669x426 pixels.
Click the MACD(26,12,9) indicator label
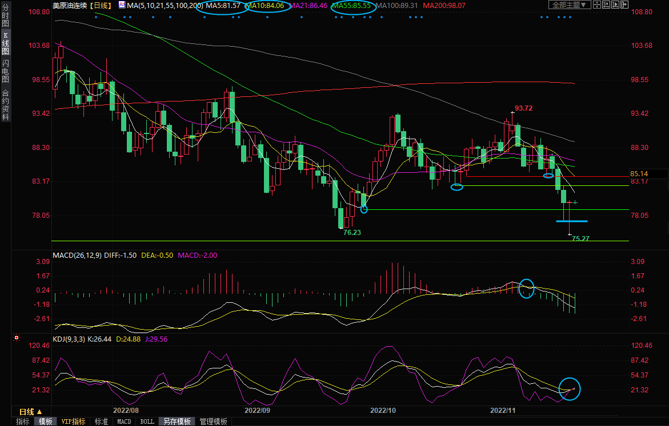77,255
